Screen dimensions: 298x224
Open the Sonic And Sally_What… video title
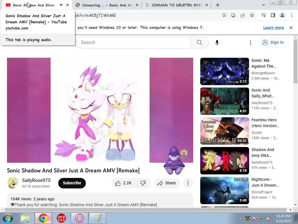click(x=263, y=93)
